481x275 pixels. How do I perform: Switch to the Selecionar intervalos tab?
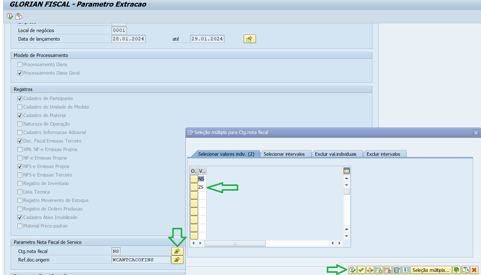(284, 154)
